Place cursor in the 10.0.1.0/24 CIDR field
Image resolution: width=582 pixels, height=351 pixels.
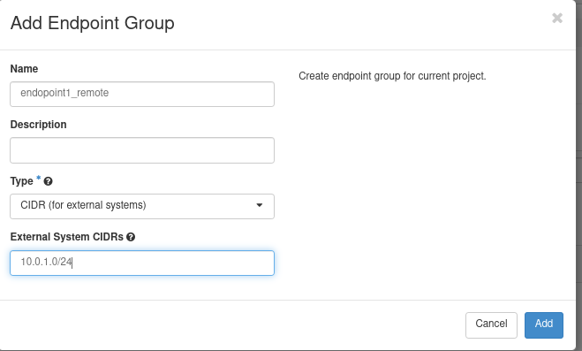click(x=142, y=263)
